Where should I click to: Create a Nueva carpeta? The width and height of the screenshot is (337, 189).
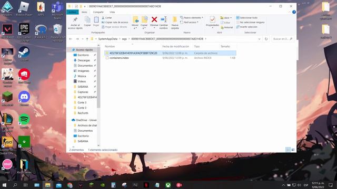pos(175,23)
